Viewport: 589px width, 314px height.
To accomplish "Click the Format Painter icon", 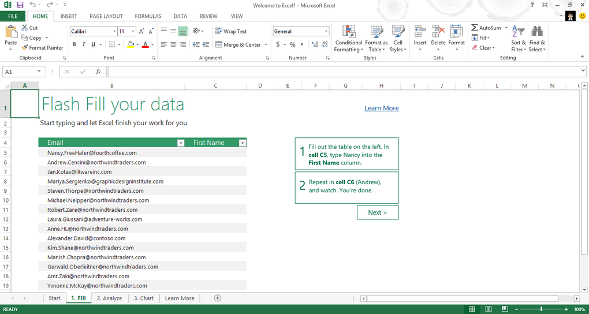I will pos(24,48).
